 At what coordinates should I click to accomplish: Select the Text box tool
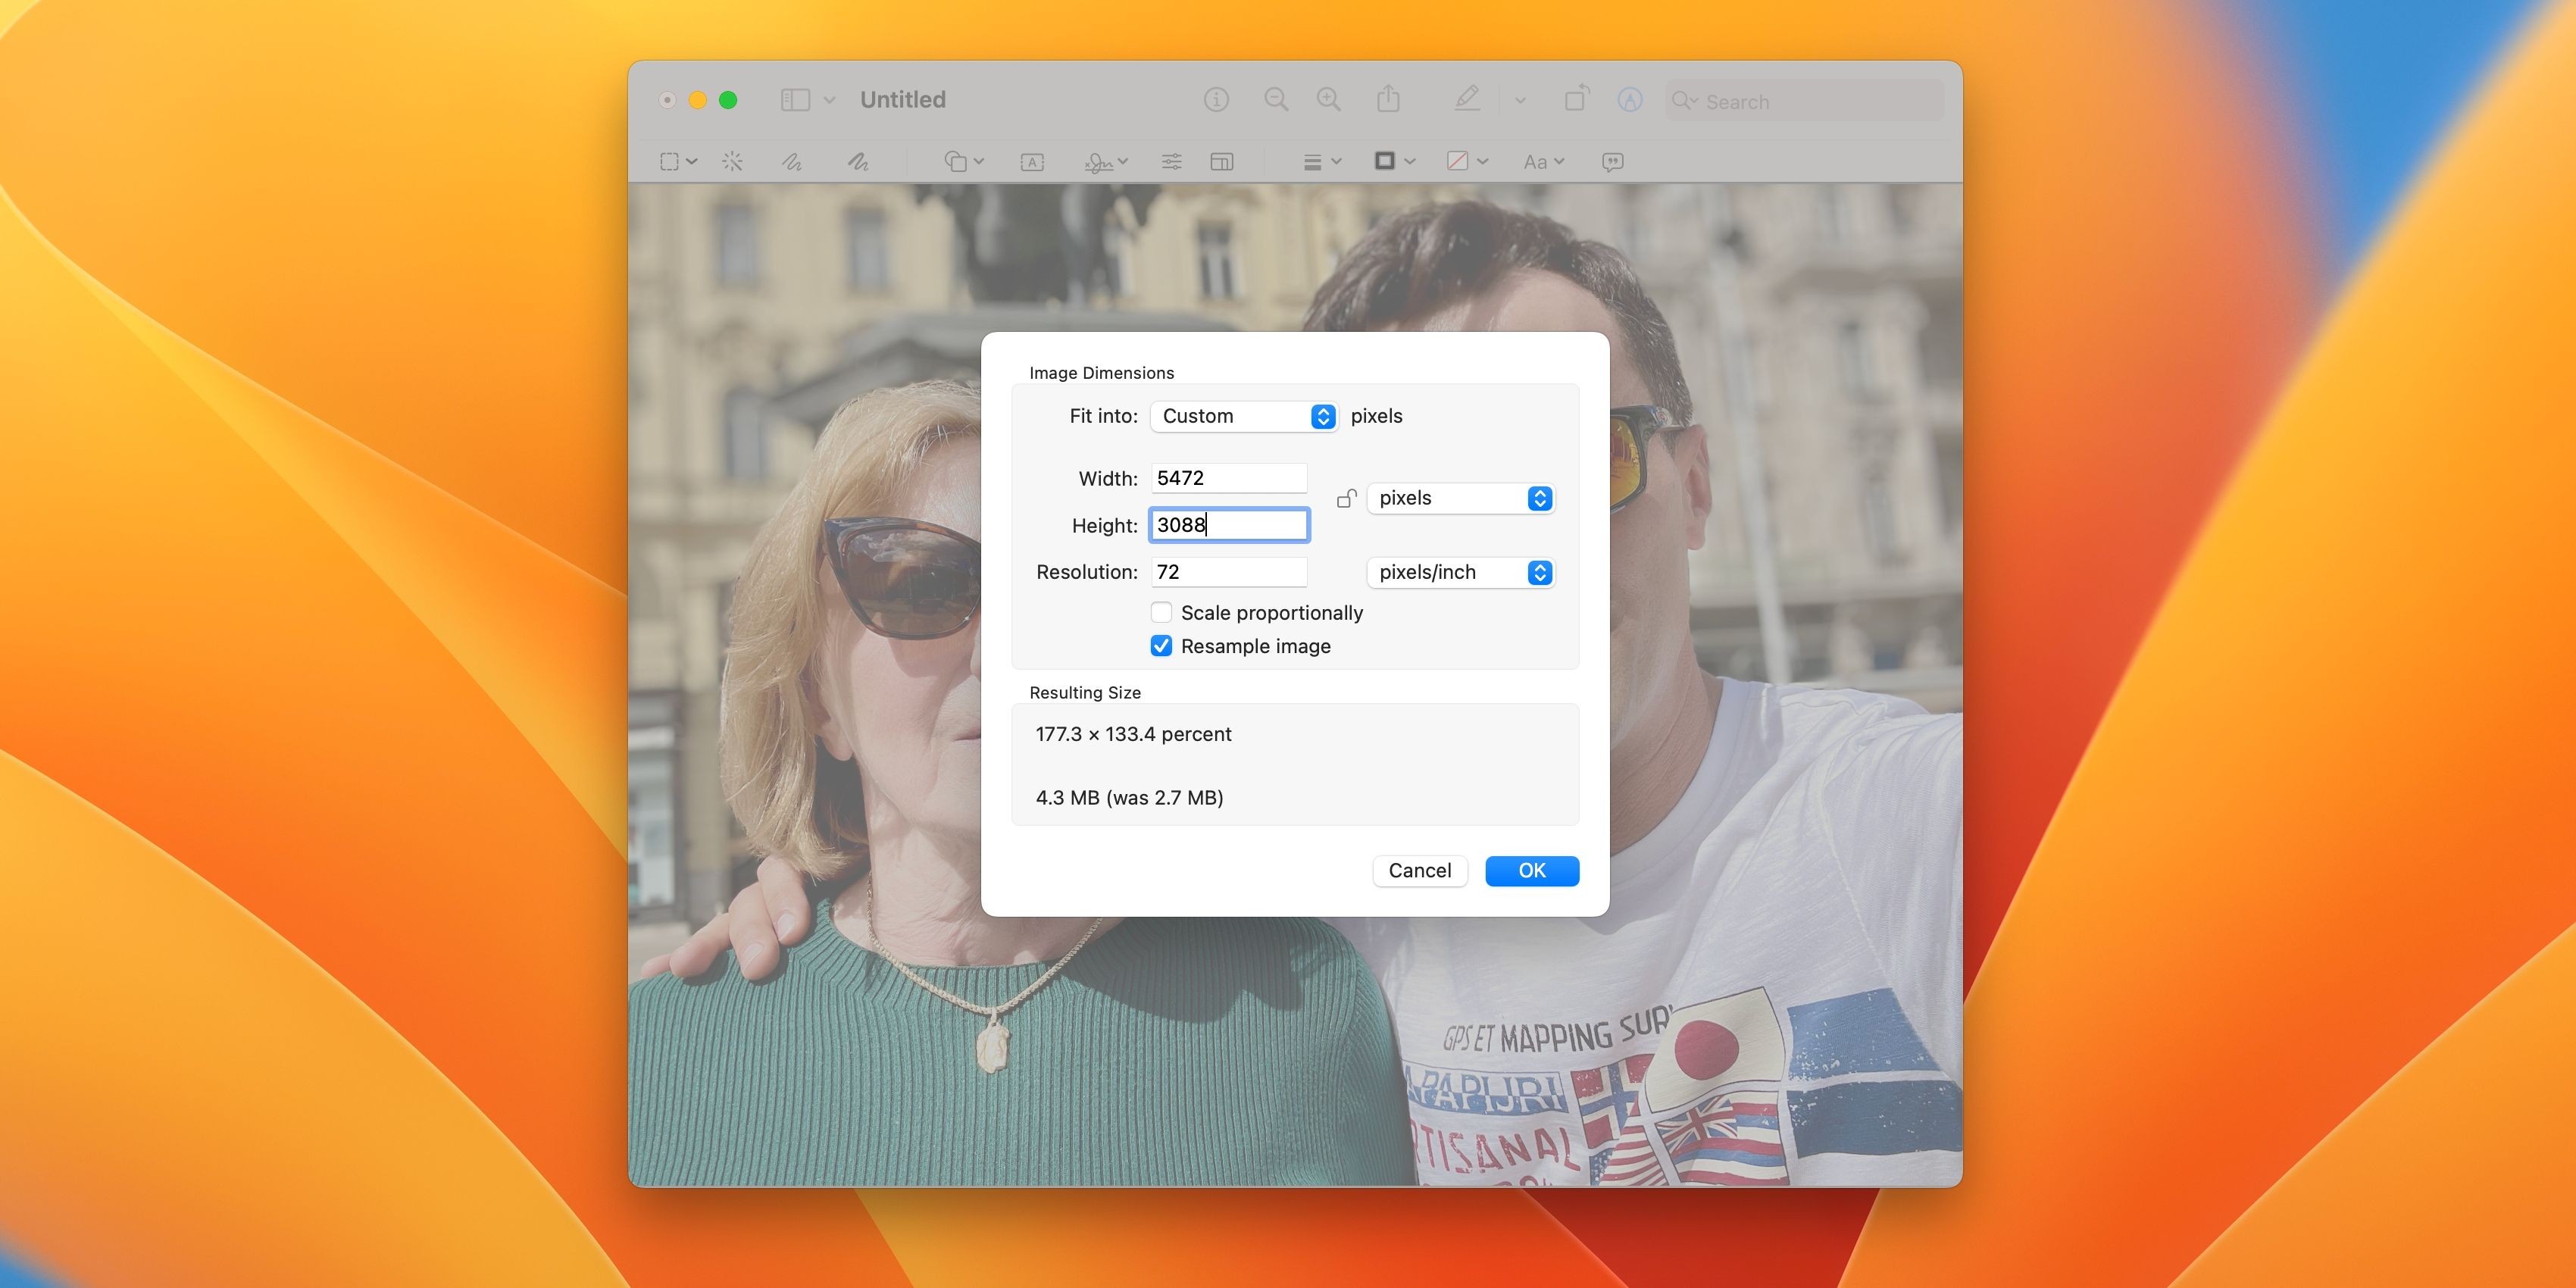point(1032,162)
